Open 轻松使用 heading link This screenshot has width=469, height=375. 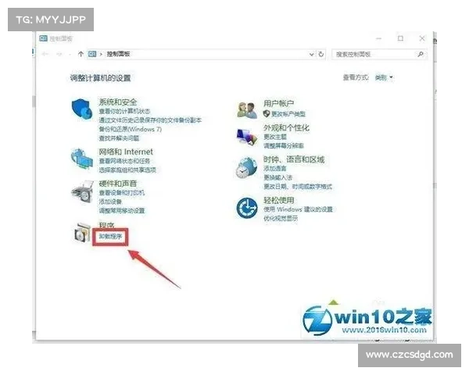point(278,200)
